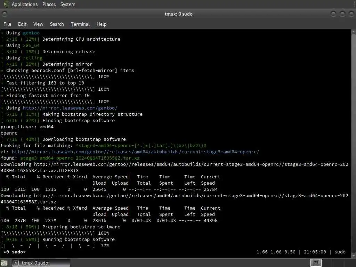Image resolution: width=356 pixels, height=267 pixels.
Task: Open the Help menu
Action: 102,24
